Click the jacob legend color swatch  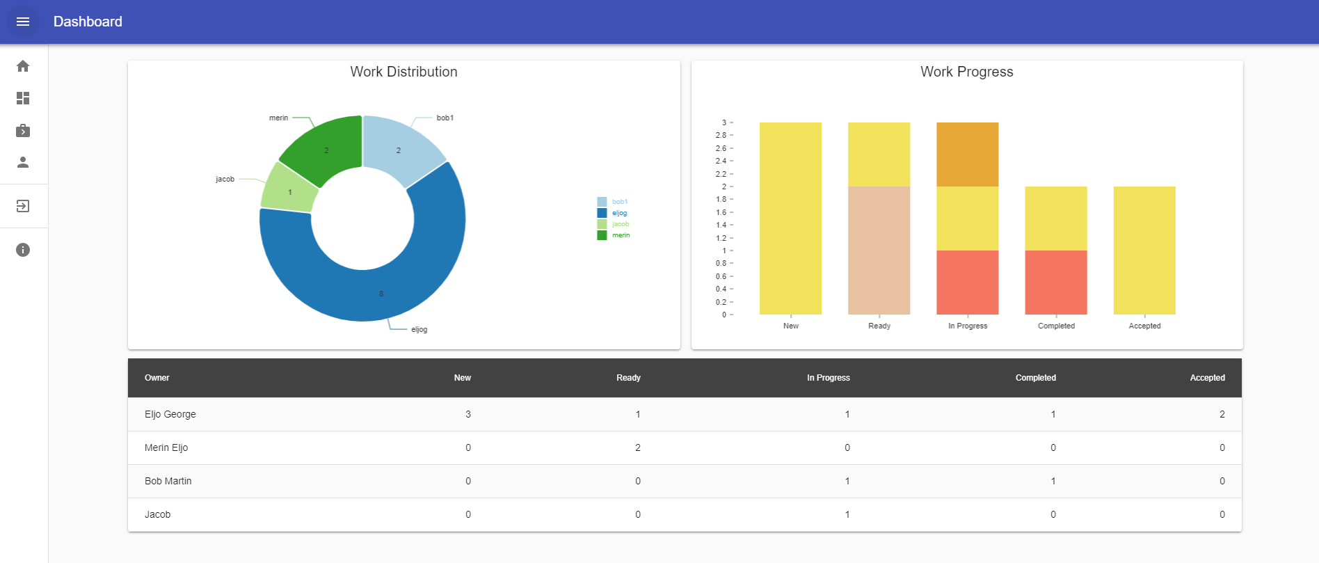click(x=602, y=224)
